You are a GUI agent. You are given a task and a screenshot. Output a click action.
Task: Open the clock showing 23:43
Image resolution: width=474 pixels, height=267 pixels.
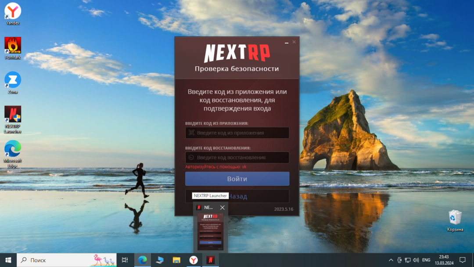(444, 260)
